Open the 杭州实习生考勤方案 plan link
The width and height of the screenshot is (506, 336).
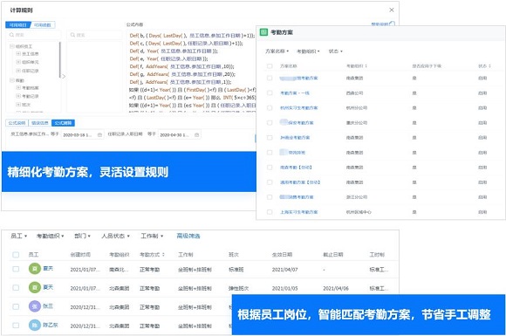pos(299,108)
